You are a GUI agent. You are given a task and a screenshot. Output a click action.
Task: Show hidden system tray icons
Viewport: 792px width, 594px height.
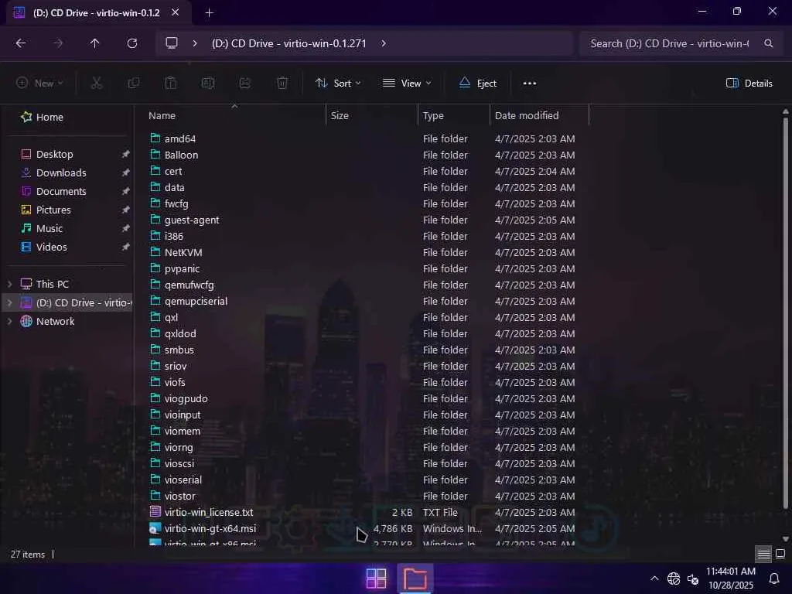(x=654, y=579)
